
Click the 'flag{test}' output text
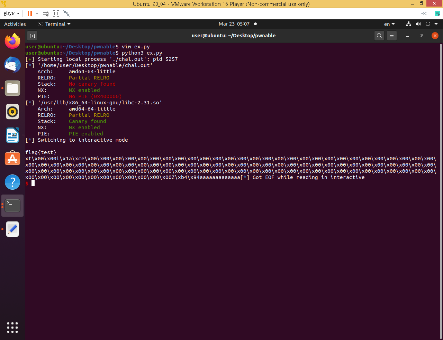(41, 152)
